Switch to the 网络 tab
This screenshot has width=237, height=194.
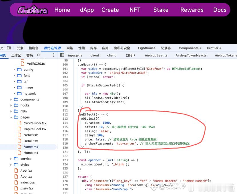(70, 48)
